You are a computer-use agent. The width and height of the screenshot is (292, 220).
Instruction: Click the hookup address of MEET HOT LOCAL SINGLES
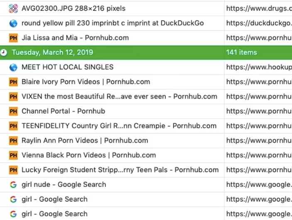point(259,67)
